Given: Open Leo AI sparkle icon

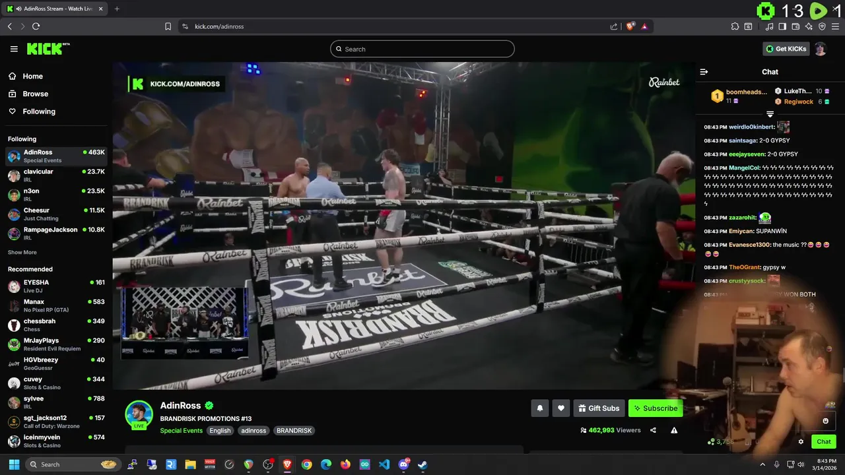Looking at the screenshot, I should [809, 26].
